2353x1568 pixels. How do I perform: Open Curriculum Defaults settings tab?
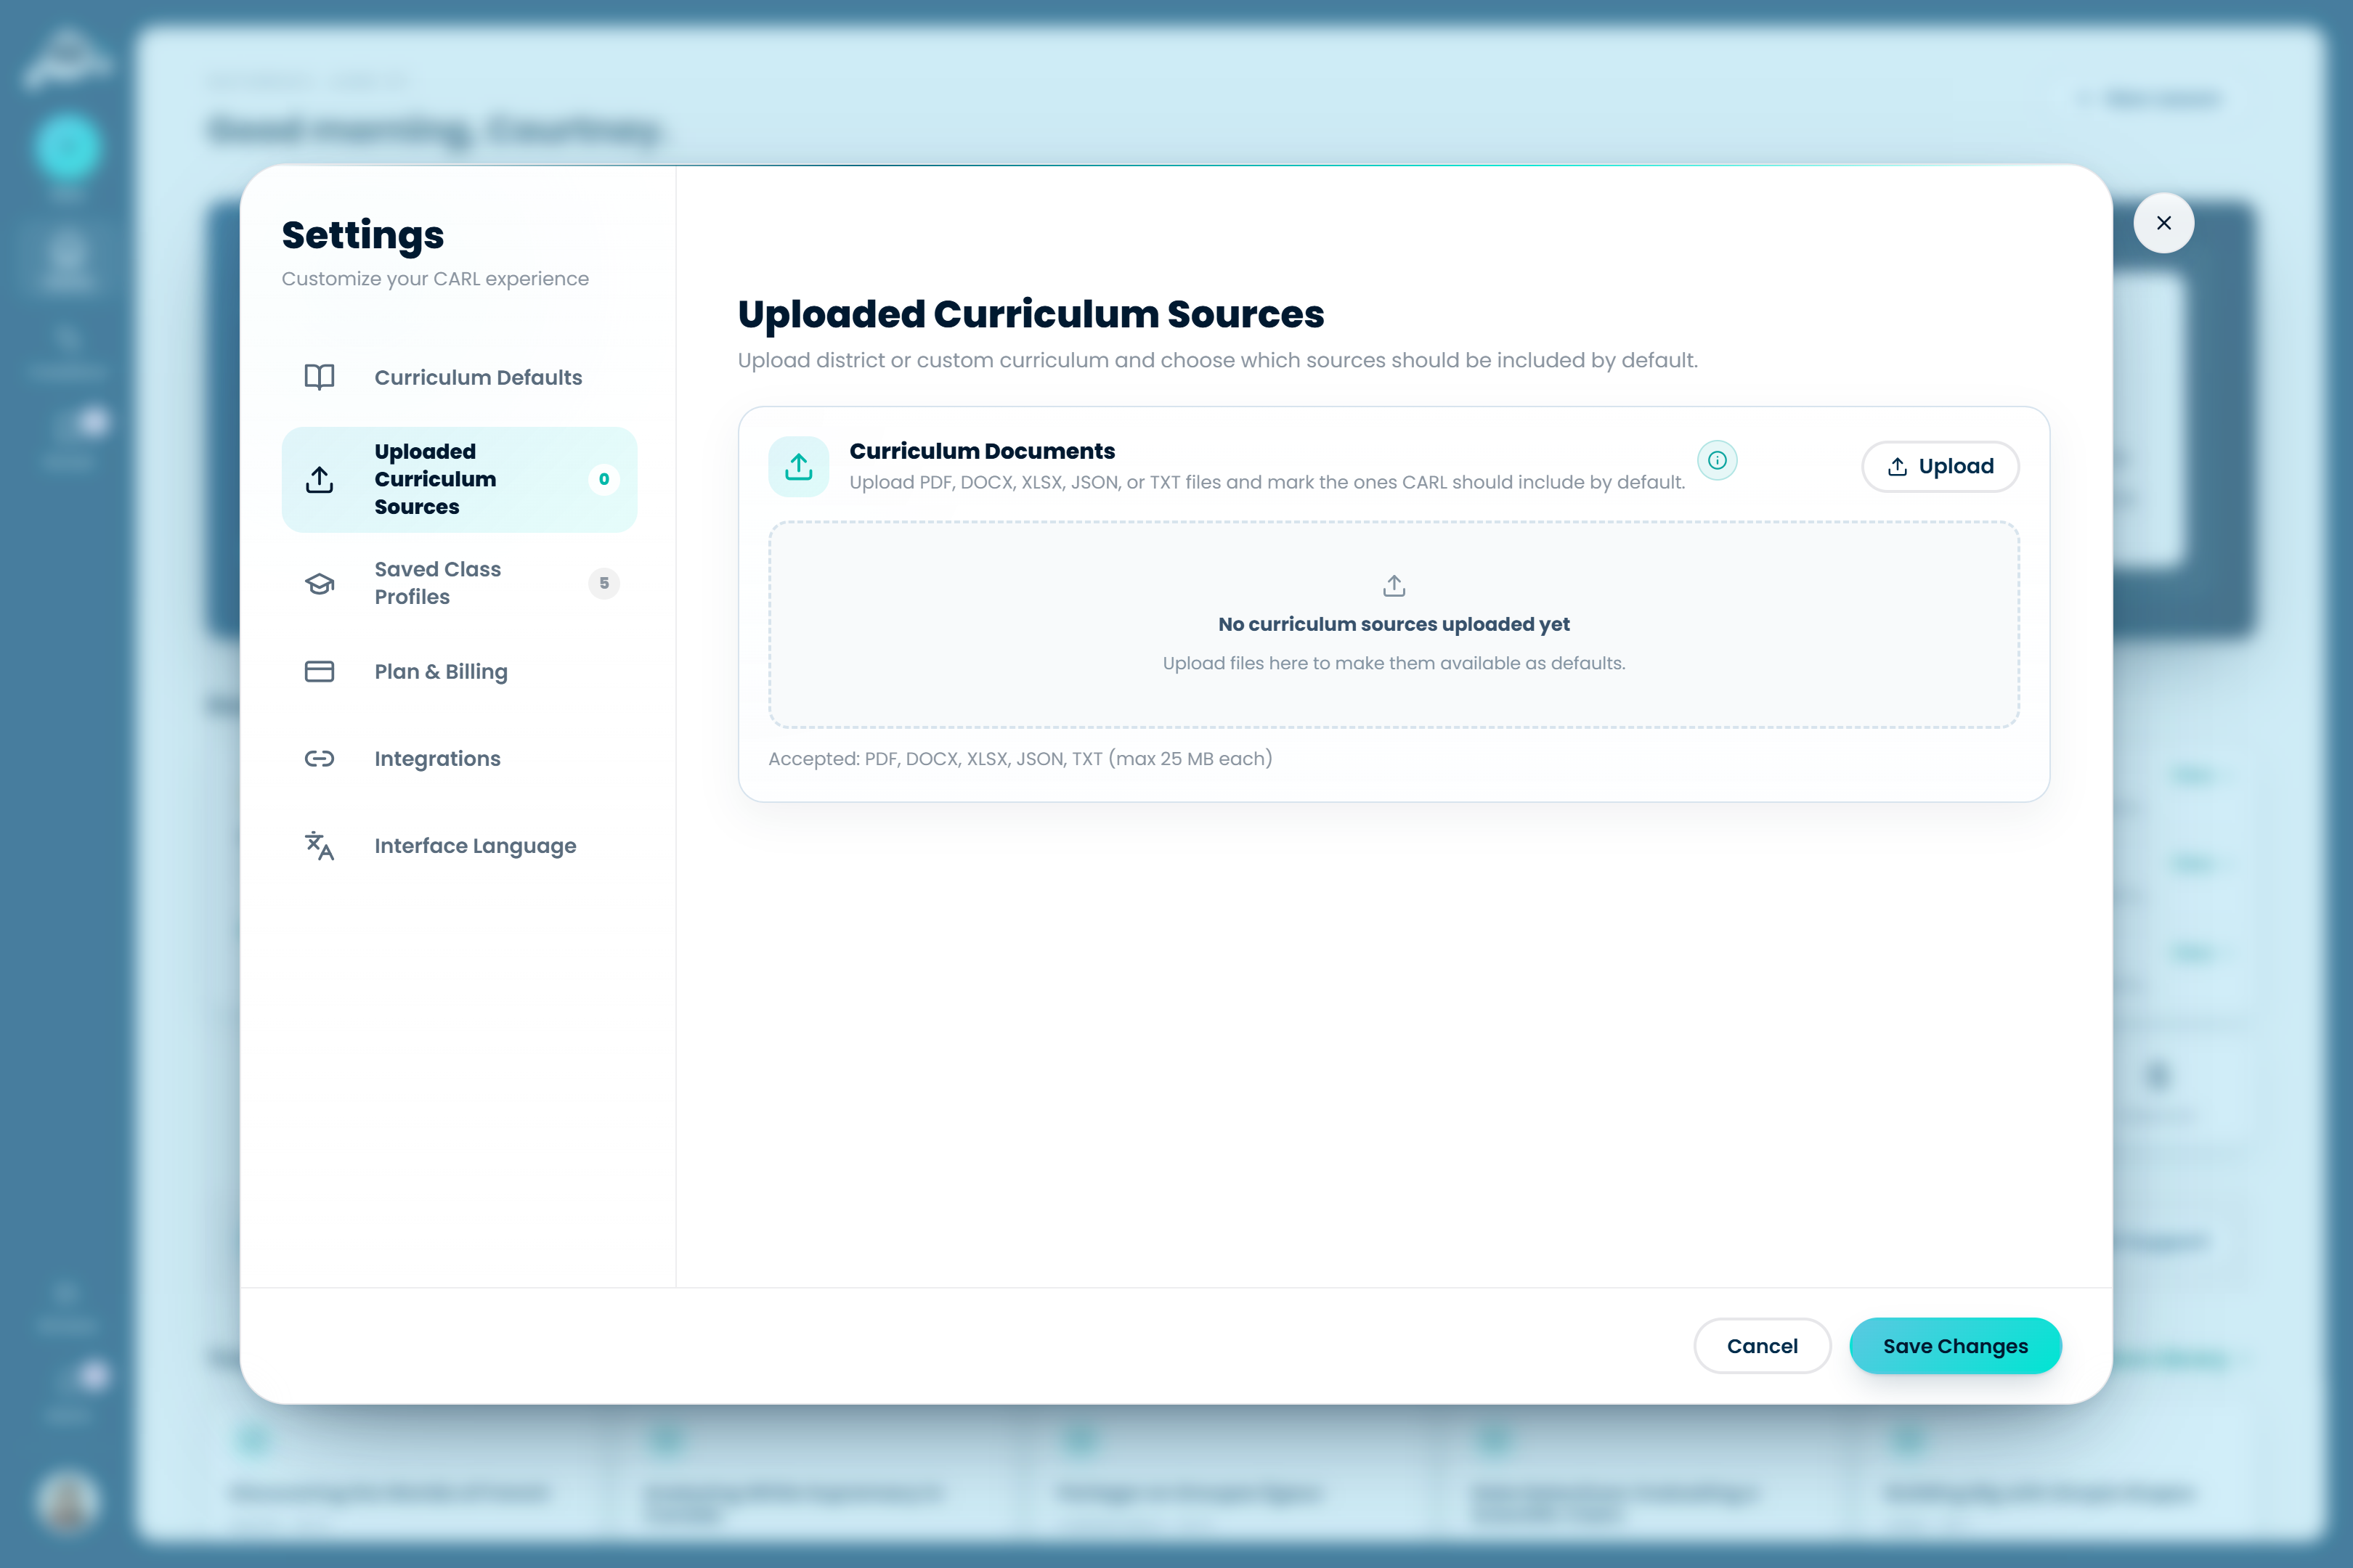tap(459, 377)
